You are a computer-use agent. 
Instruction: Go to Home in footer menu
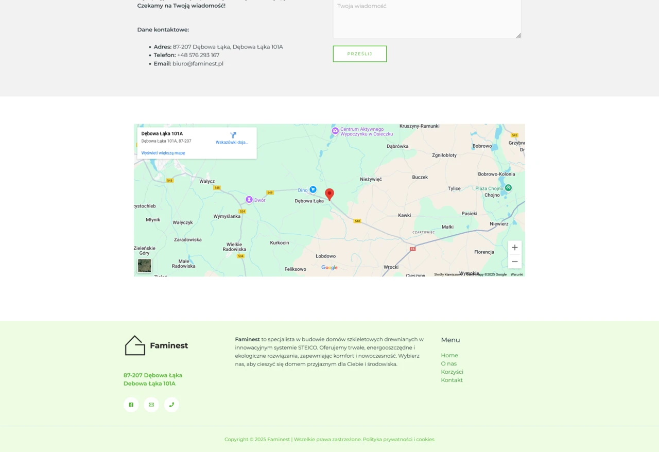click(x=449, y=355)
